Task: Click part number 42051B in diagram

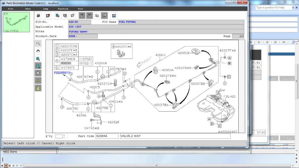Action: [184, 53]
